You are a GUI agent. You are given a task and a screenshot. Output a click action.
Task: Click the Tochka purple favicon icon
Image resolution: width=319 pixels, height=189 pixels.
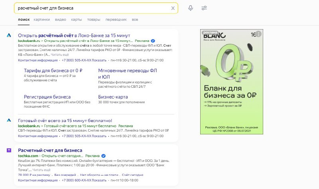coord(8,150)
